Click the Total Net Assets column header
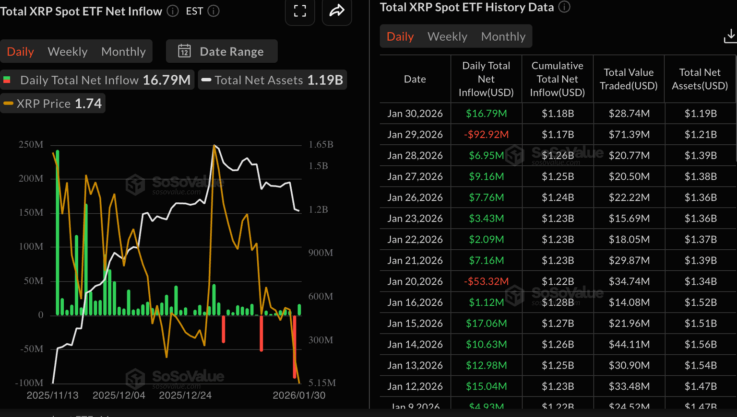Image resolution: width=737 pixels, height=417 pixels. click(x=700, y=79)
